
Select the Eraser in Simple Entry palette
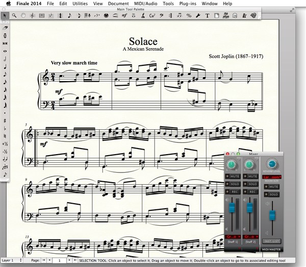coord(5,28)
